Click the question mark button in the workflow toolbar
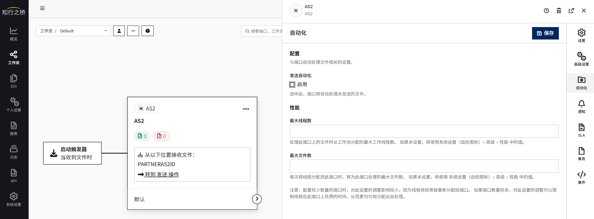Viewport: 594px width, 219px height. pyautogui.click(x=147, y=31)
